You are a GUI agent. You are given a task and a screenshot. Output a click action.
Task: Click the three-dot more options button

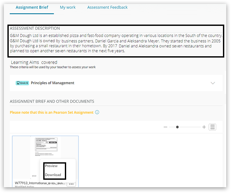pos(71,184)
